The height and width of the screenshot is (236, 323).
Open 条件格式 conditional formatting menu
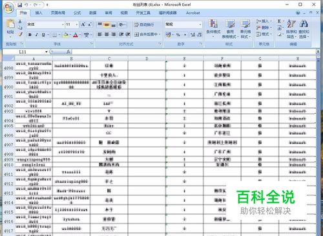pos(213,29)
